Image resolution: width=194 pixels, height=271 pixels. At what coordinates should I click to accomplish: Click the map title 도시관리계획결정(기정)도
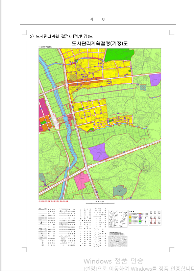100,43
